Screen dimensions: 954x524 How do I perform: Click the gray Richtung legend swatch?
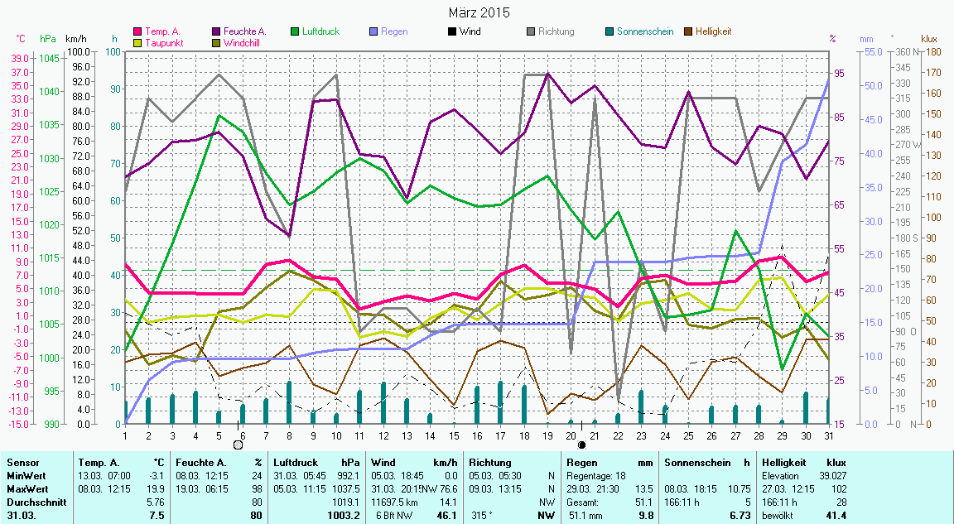(x=531, y=32)
